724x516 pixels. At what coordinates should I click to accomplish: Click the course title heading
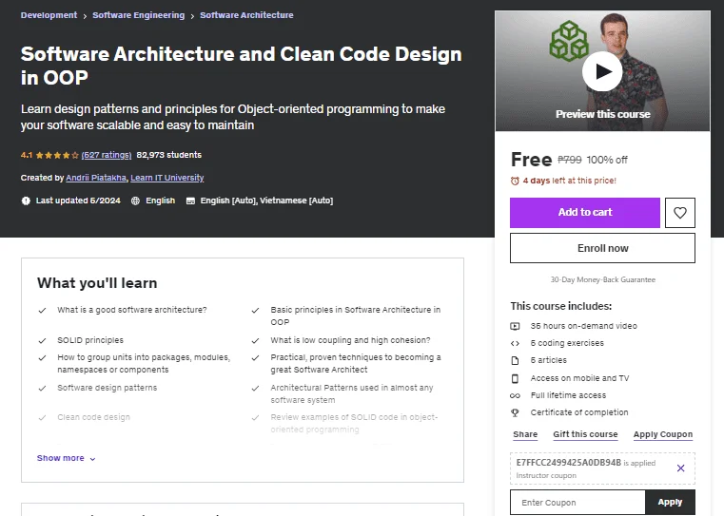click(x=241, y=66)
